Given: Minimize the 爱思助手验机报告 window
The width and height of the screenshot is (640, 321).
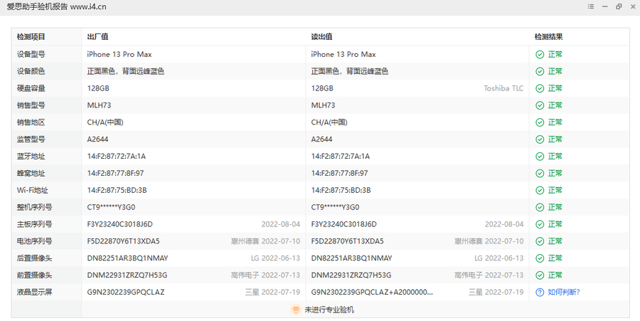Looking at the screenshot, I should (605, 6).
